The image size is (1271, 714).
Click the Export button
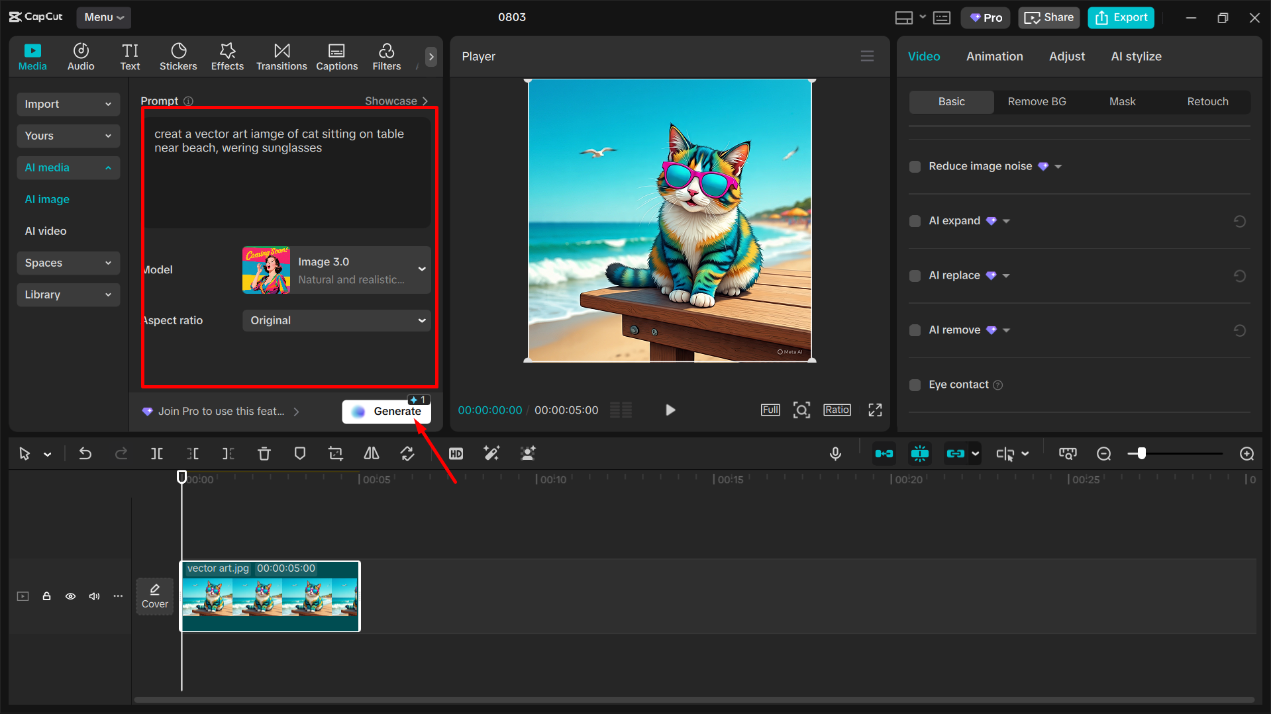[x=1120, y=17]
